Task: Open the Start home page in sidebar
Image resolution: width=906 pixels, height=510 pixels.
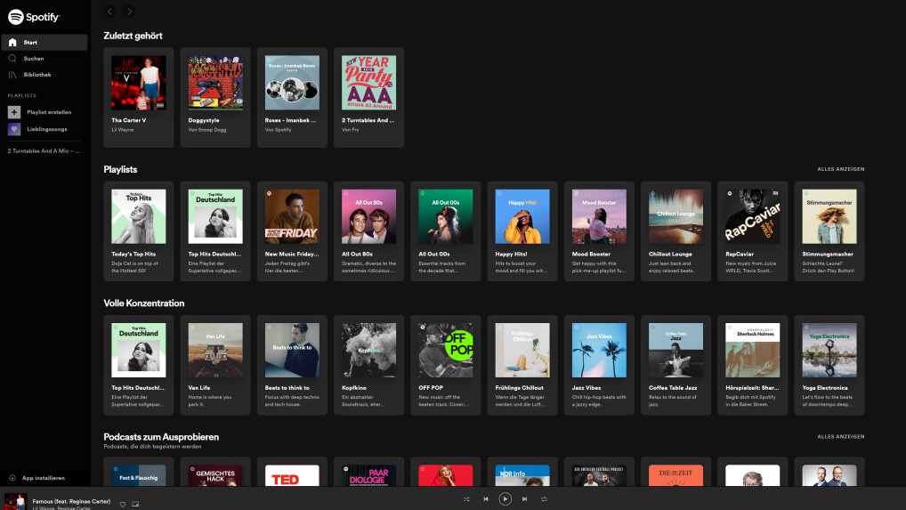Action: pyautogui.click(x=44, y=42)
